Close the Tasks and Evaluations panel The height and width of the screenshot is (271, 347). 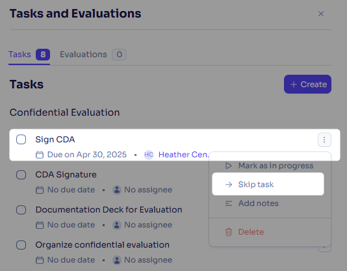click(321, 14)
